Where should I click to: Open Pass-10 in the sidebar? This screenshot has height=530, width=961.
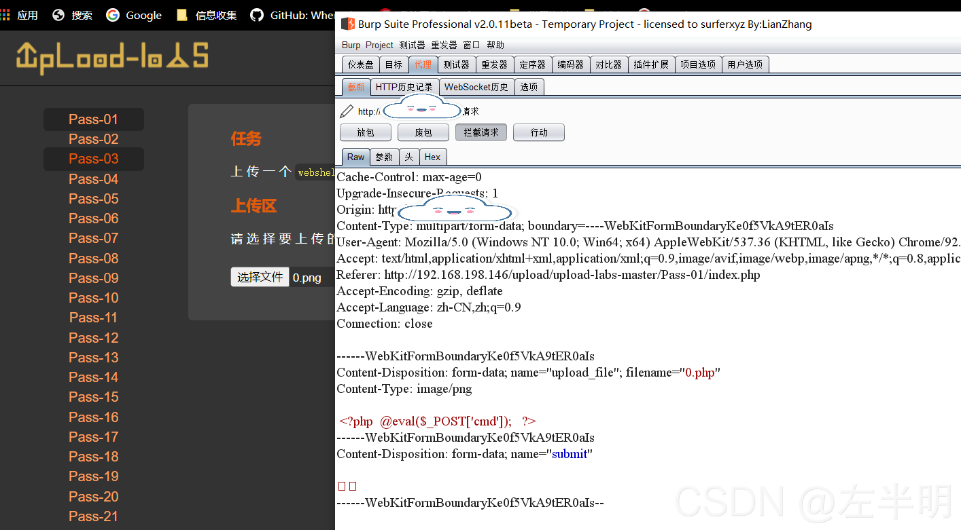click(94, 298)
